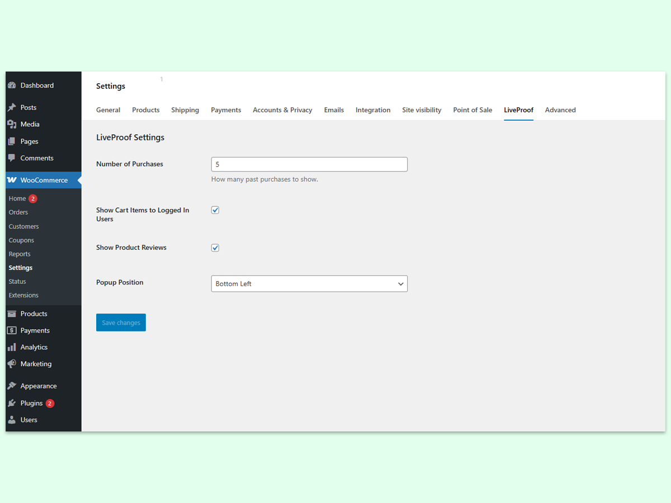The width and height of the screenshot is (671, 503).
Task: Click the Analytics bar chart icon
Action: 12,347
